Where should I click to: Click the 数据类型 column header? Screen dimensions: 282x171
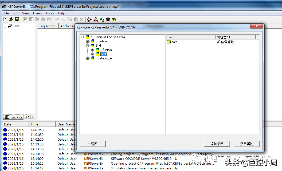(235, 37)
